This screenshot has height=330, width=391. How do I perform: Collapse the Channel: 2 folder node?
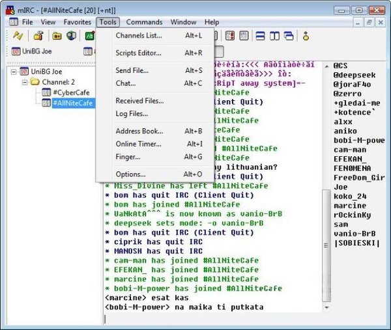click(x=25, y=82)
